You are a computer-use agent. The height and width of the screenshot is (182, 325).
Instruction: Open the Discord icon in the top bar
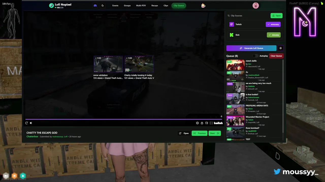(95, 6)
